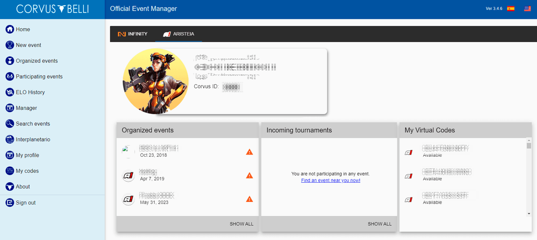The height and width of the screenshot is (240, 537).
Task: Click the Participating events icon
Action: 9,77
